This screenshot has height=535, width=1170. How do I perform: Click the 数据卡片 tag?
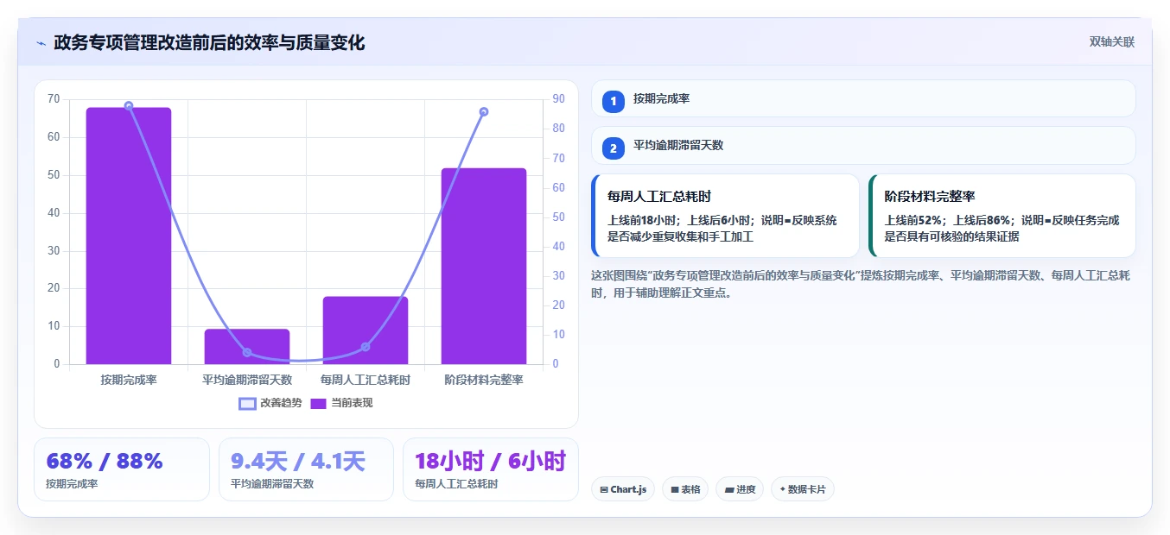tap(803, 489)
